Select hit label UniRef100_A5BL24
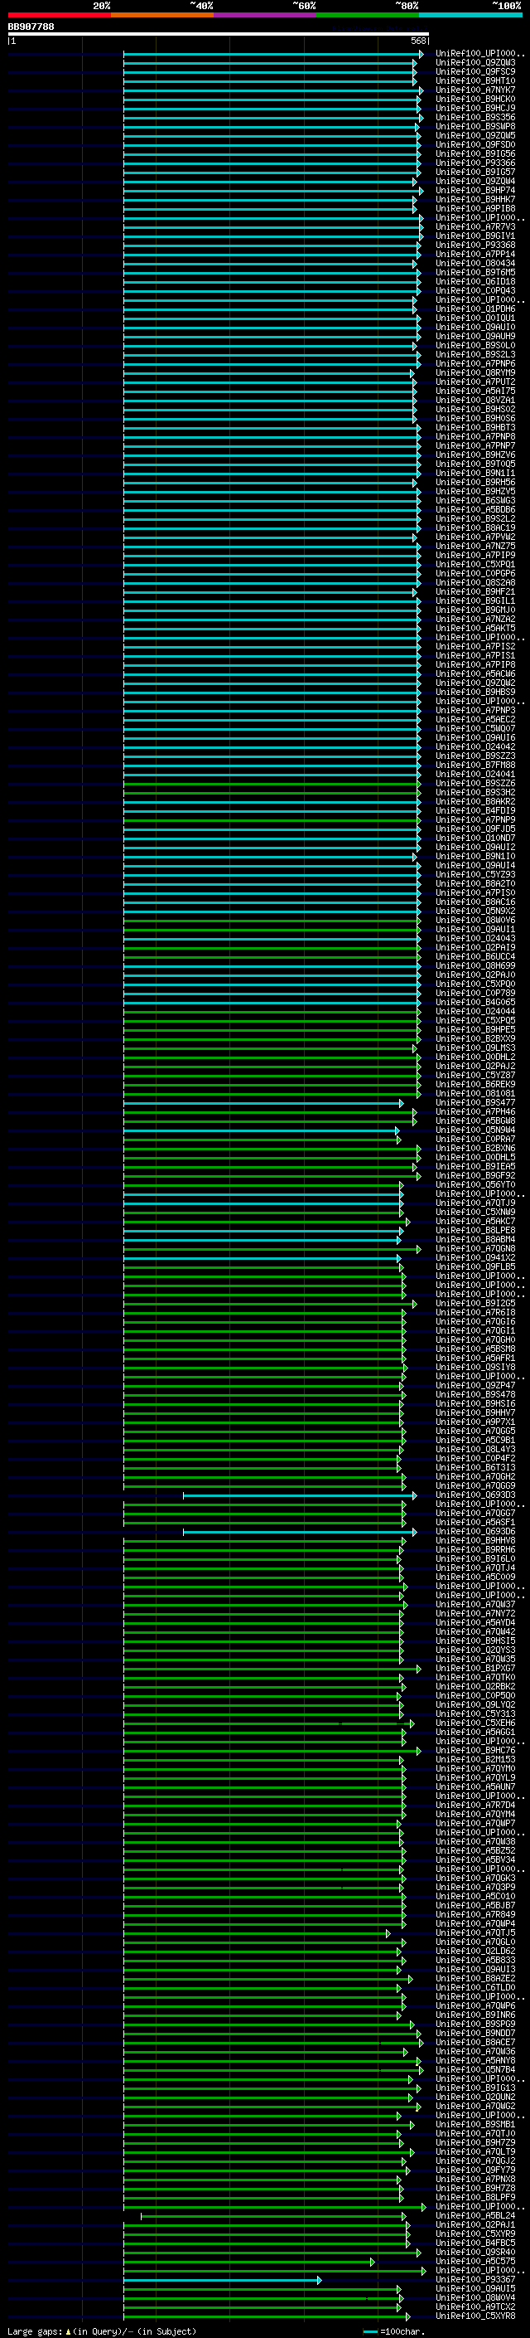The width and height of the screenshot is (530, 2338). pos(475,2215)
